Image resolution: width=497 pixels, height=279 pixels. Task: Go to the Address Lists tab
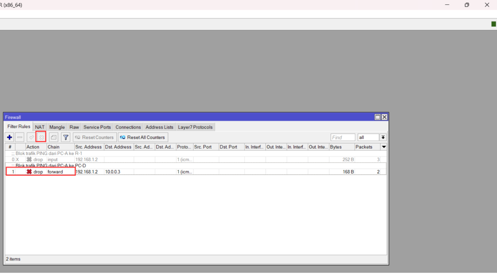[x=159, y=127]
